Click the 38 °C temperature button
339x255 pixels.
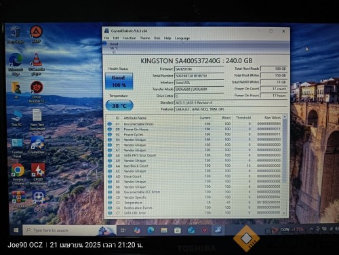point(119,106)
